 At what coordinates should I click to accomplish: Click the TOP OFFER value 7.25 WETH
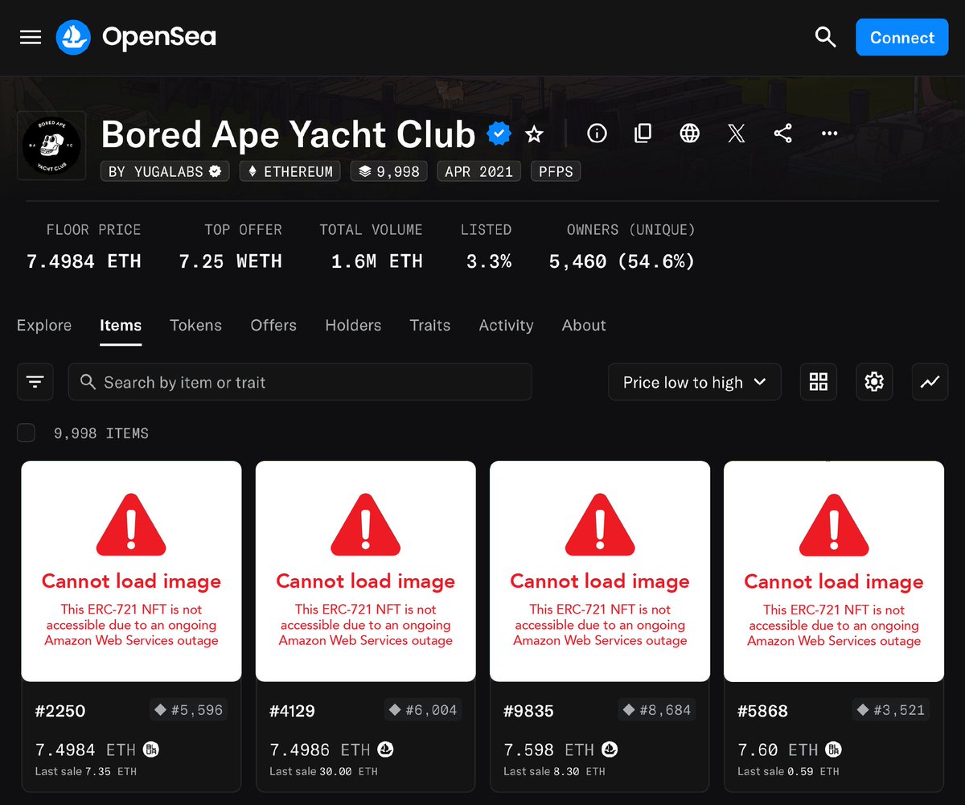click(x=231, y=261)
